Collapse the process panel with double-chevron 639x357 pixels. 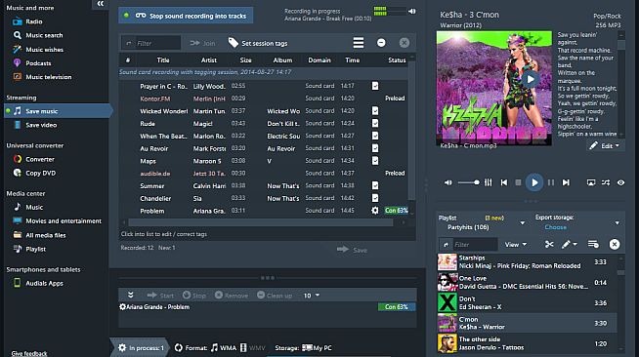pos(130,295)
